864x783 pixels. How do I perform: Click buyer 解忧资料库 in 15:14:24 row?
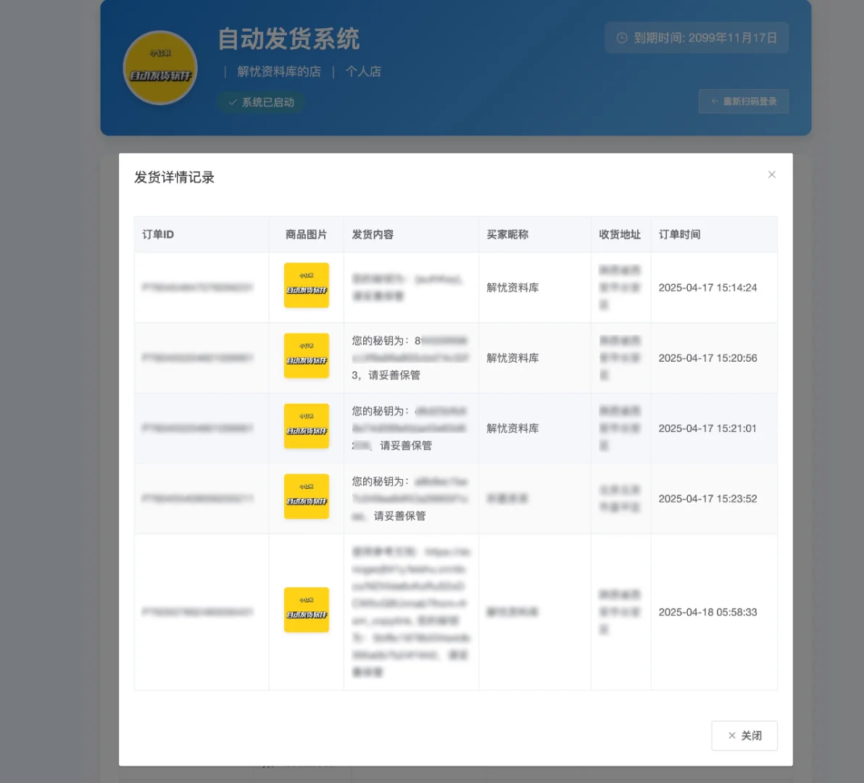(512, 288)
